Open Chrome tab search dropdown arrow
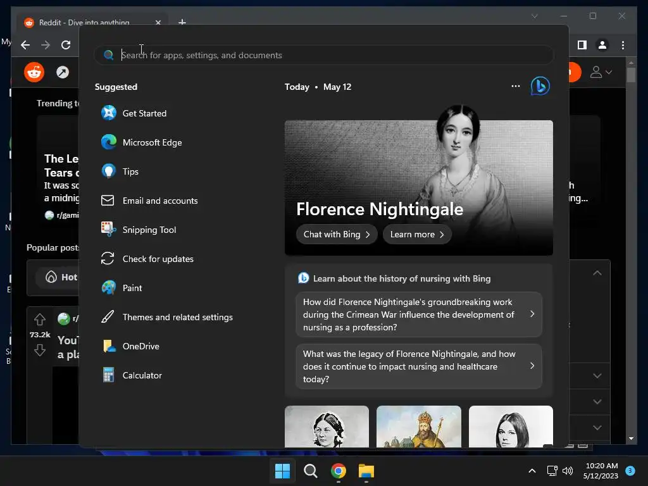Screen dimensions: 648x486 534,16
